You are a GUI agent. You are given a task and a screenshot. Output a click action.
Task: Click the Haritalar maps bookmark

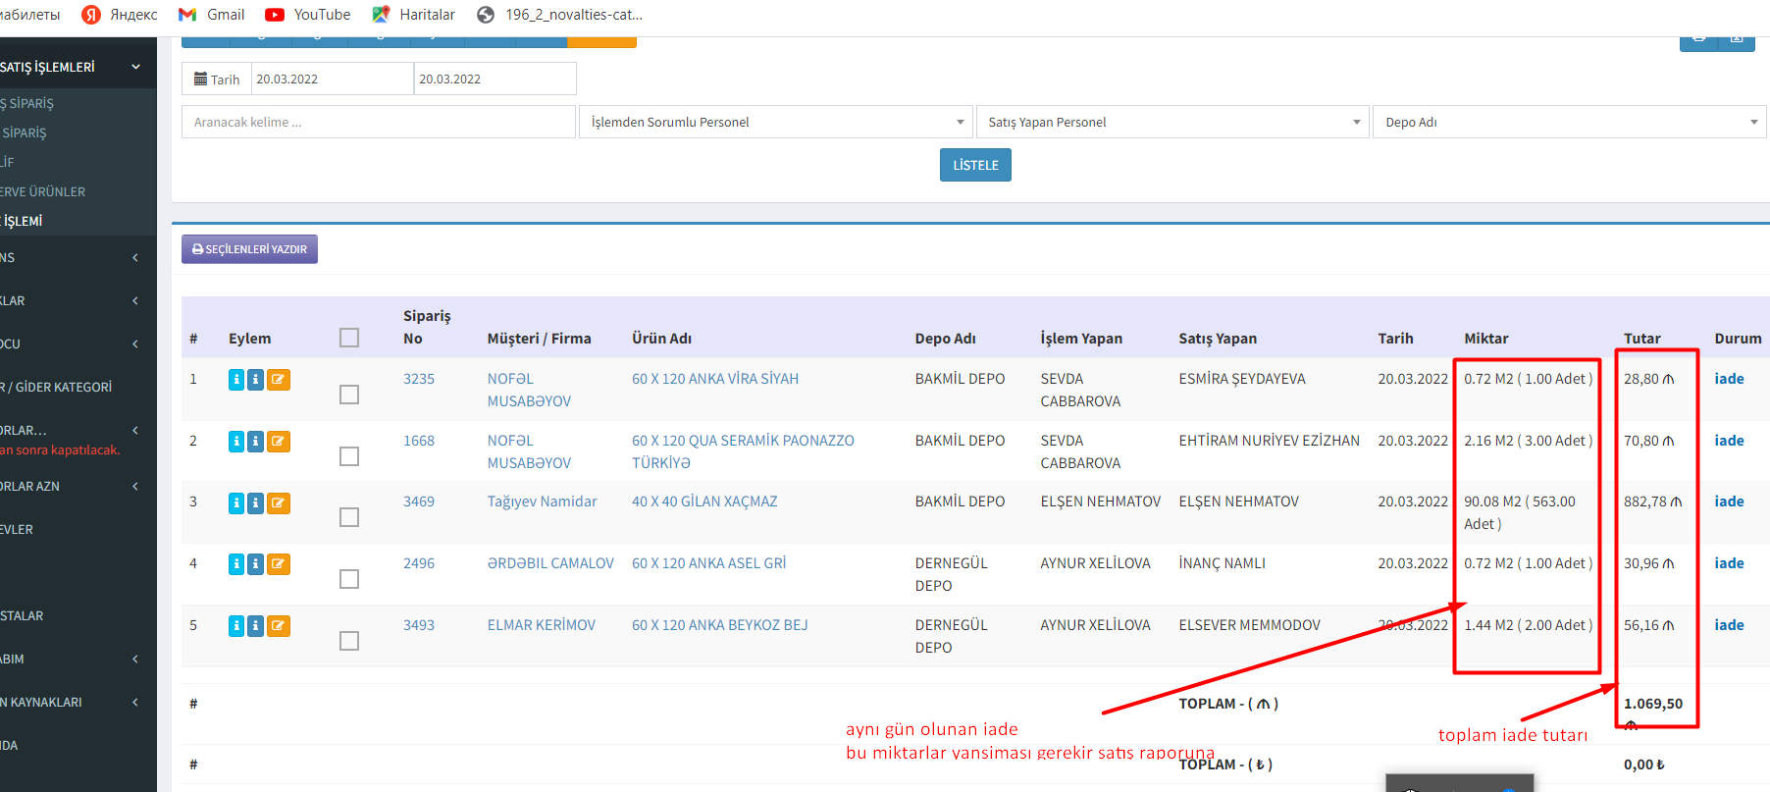414,15
